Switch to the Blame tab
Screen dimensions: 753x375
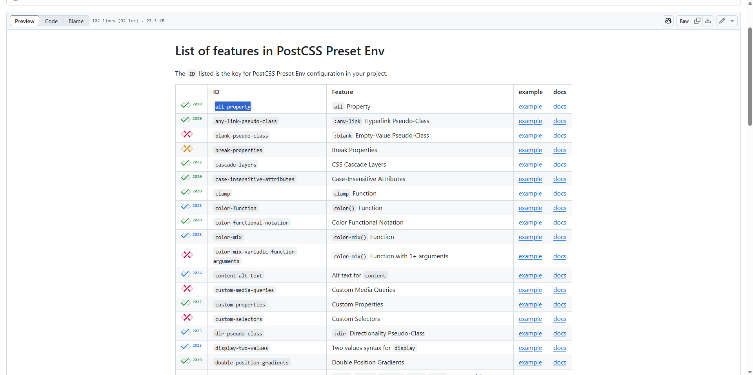coord(76,21)
